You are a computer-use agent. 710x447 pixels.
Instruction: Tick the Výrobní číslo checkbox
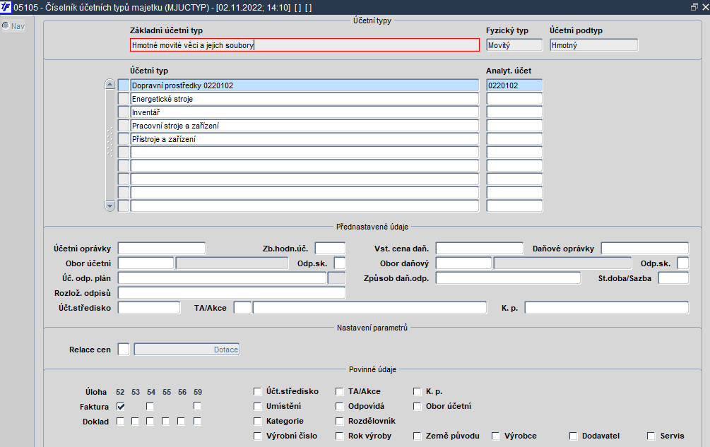click(258, 436)
